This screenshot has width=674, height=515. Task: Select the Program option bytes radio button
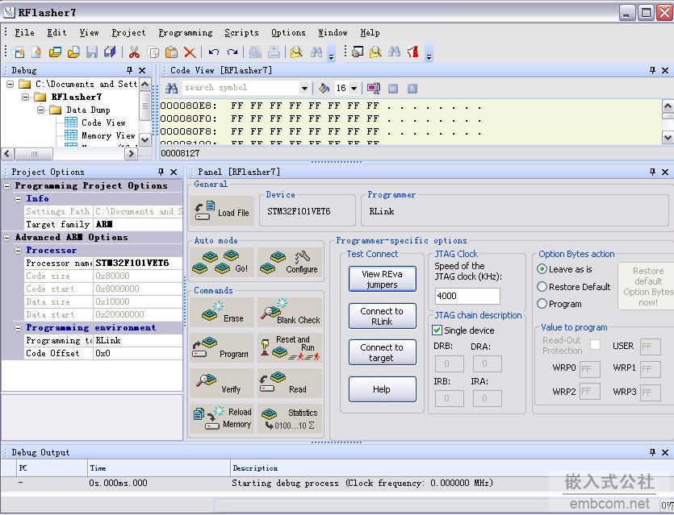(542, 304)
